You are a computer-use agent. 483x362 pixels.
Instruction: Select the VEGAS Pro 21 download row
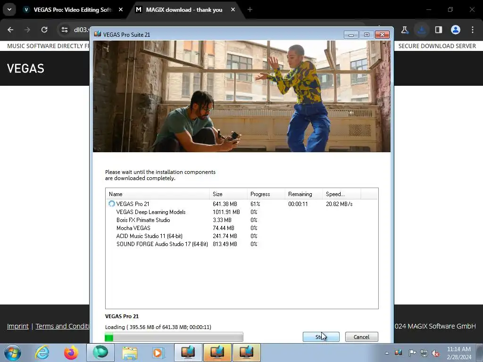[x=241, y=204]
